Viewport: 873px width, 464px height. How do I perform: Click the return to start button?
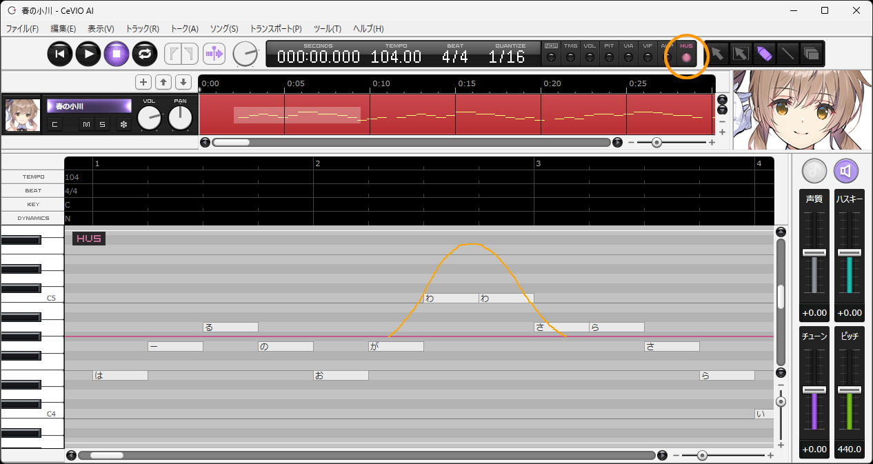(60, 54)
